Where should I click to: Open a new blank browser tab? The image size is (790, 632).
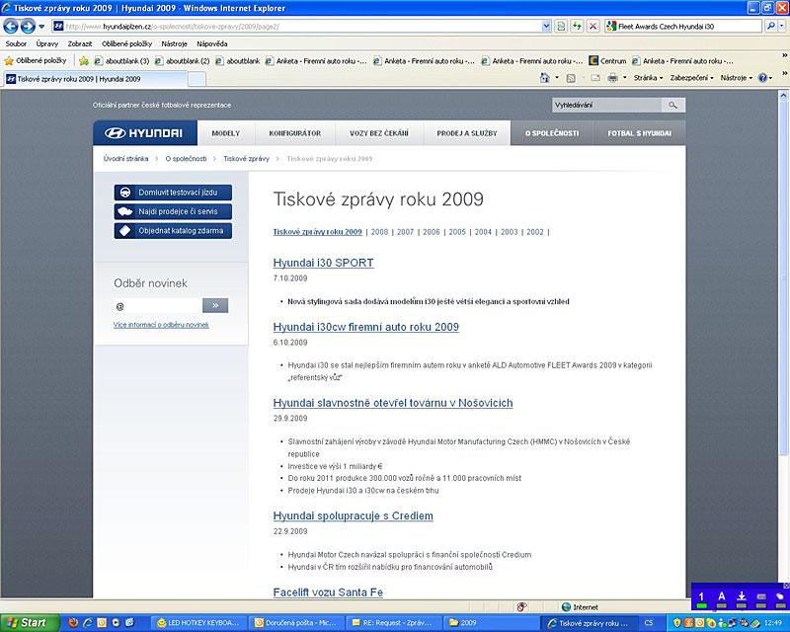coord(197,79)
